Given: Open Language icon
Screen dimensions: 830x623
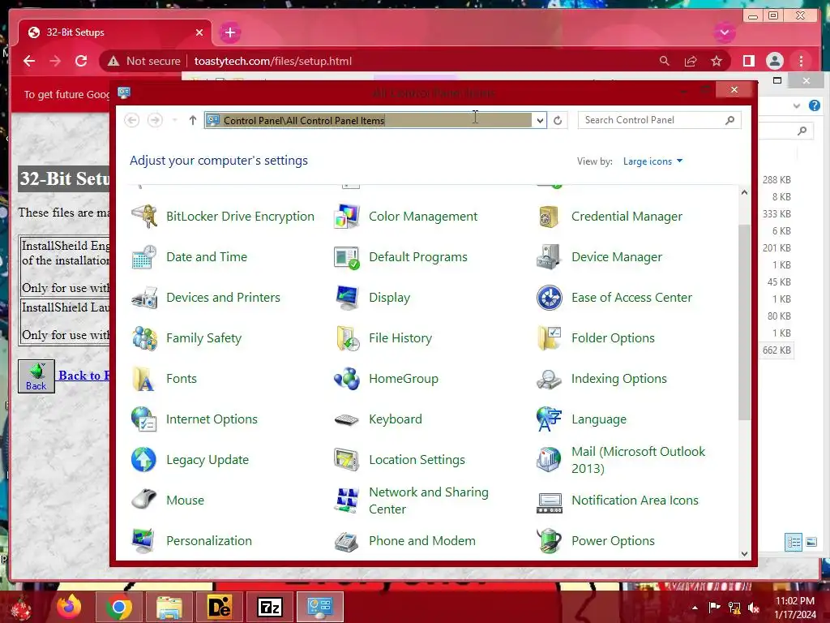Looking at the screenshot, I should coord(549,419).
